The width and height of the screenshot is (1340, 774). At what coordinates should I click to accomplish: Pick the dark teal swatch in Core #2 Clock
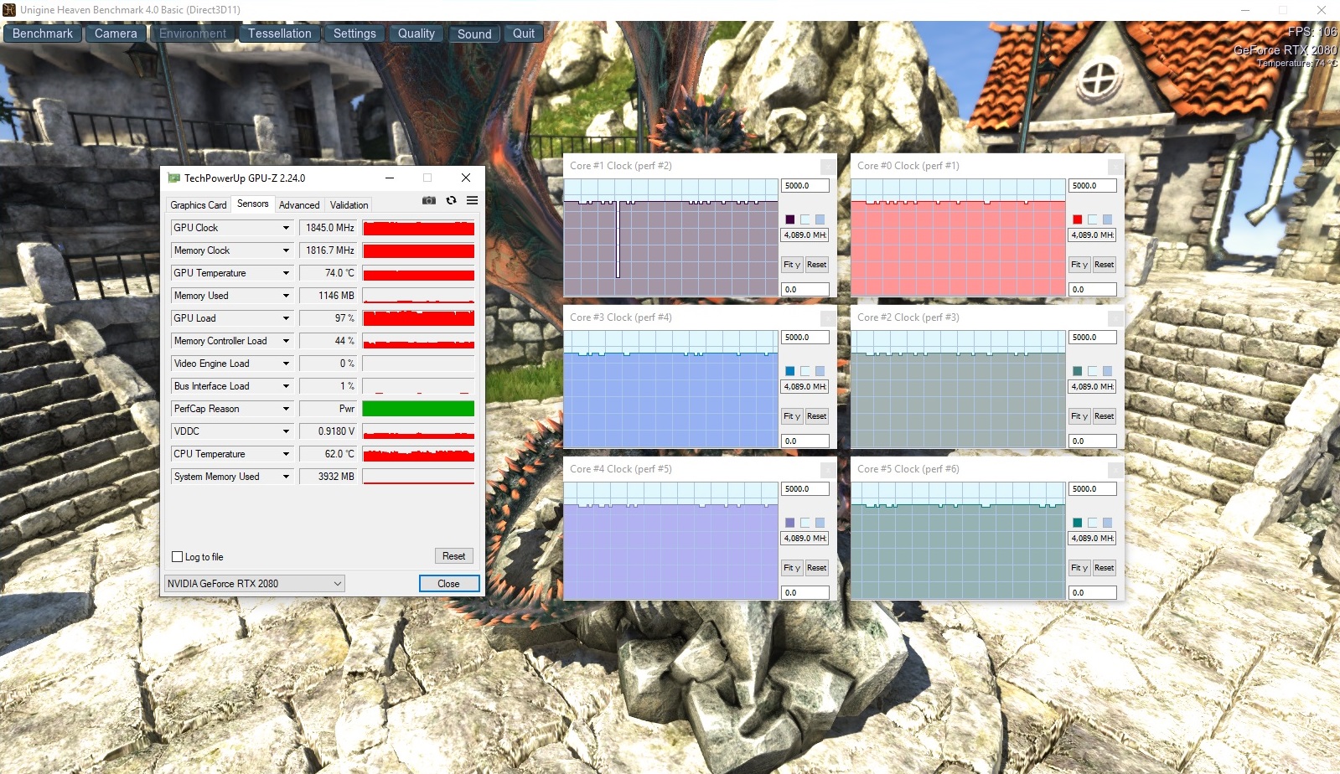[x=1077, y=371]
